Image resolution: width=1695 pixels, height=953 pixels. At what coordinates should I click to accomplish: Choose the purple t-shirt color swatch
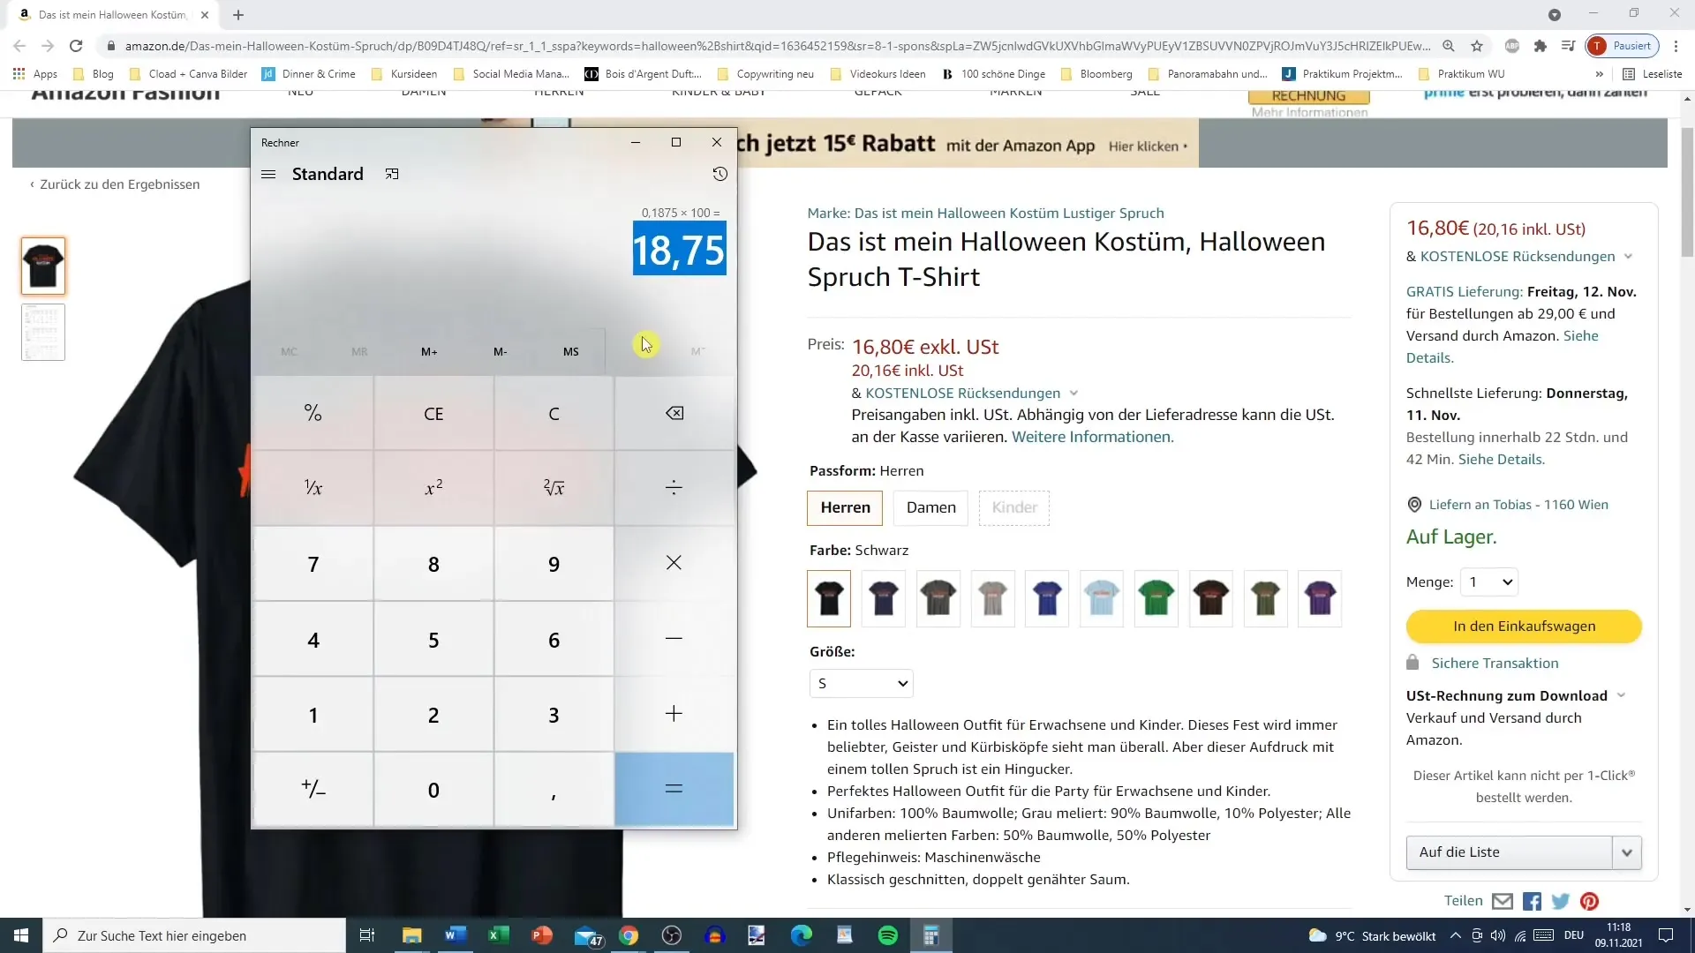click(1320, 598)
